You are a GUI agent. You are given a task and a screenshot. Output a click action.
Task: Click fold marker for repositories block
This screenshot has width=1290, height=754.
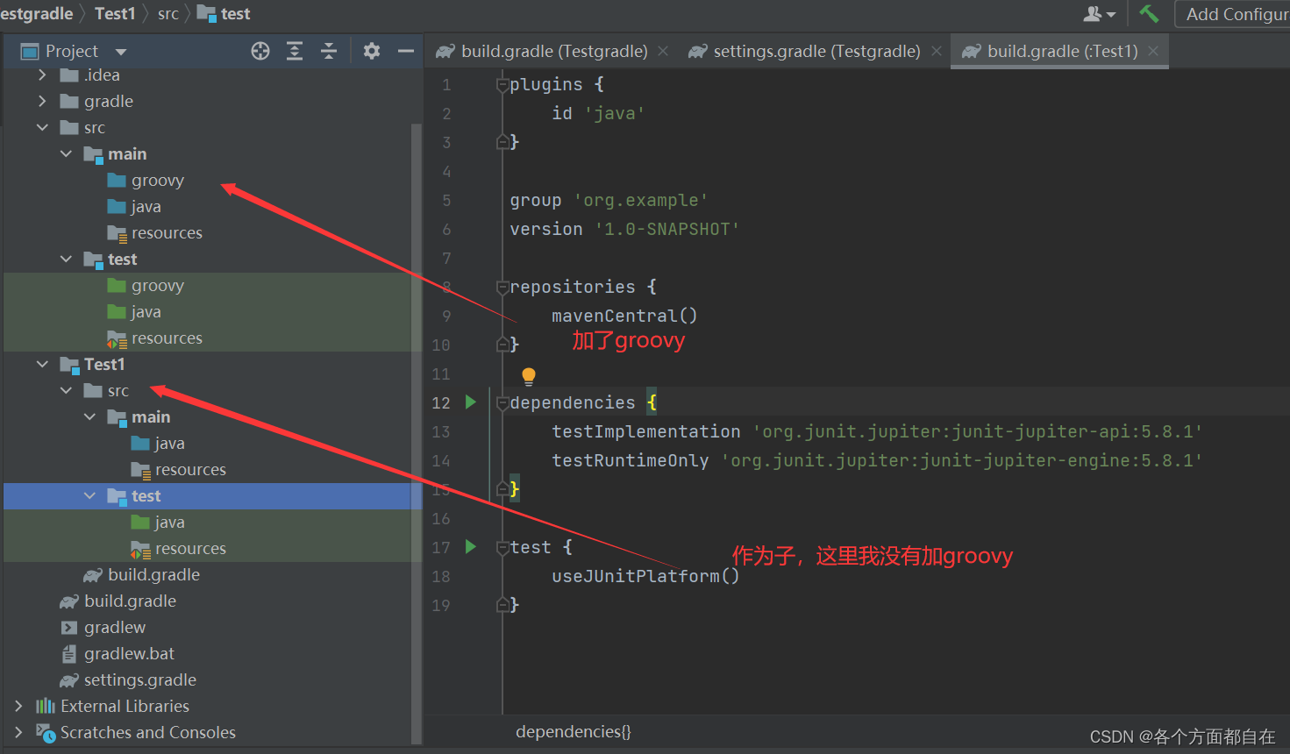(x=502, y=287)
